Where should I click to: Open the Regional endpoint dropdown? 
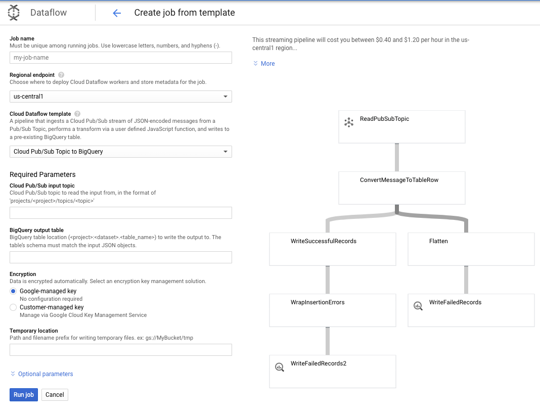[120, 97]
